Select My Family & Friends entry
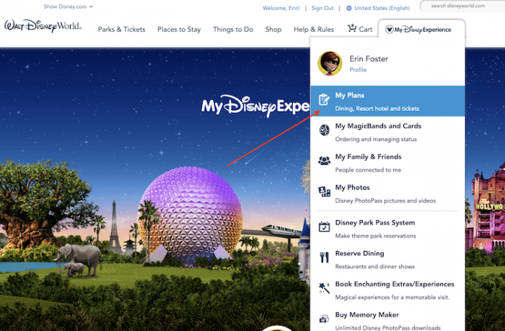 pyautogui.click(x=388, y=162)
